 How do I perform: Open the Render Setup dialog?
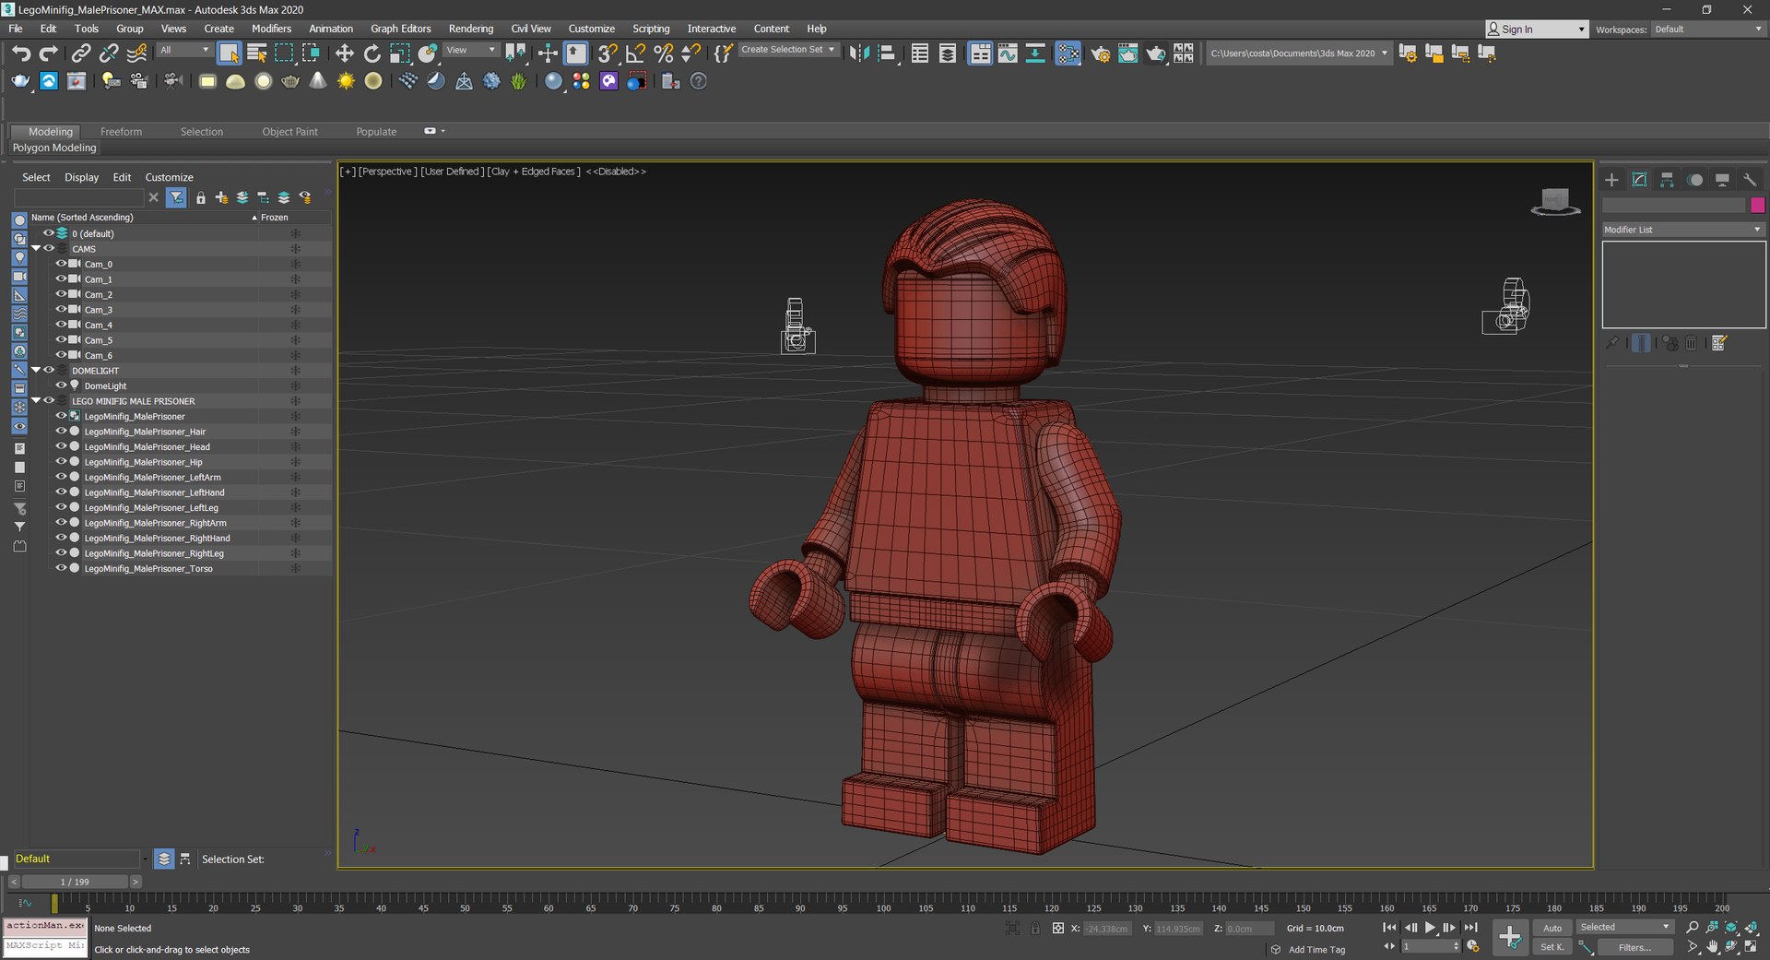[1100, 53]
